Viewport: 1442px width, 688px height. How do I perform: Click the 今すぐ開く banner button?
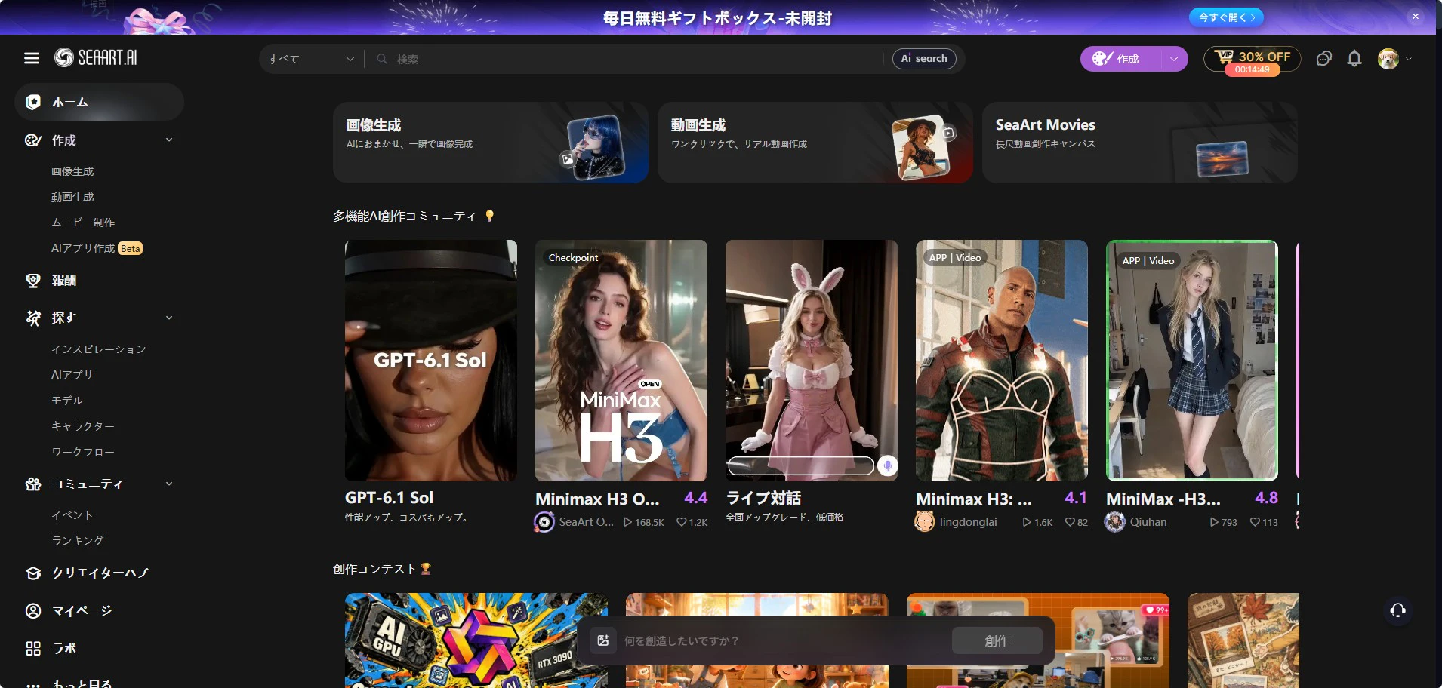1226,17
